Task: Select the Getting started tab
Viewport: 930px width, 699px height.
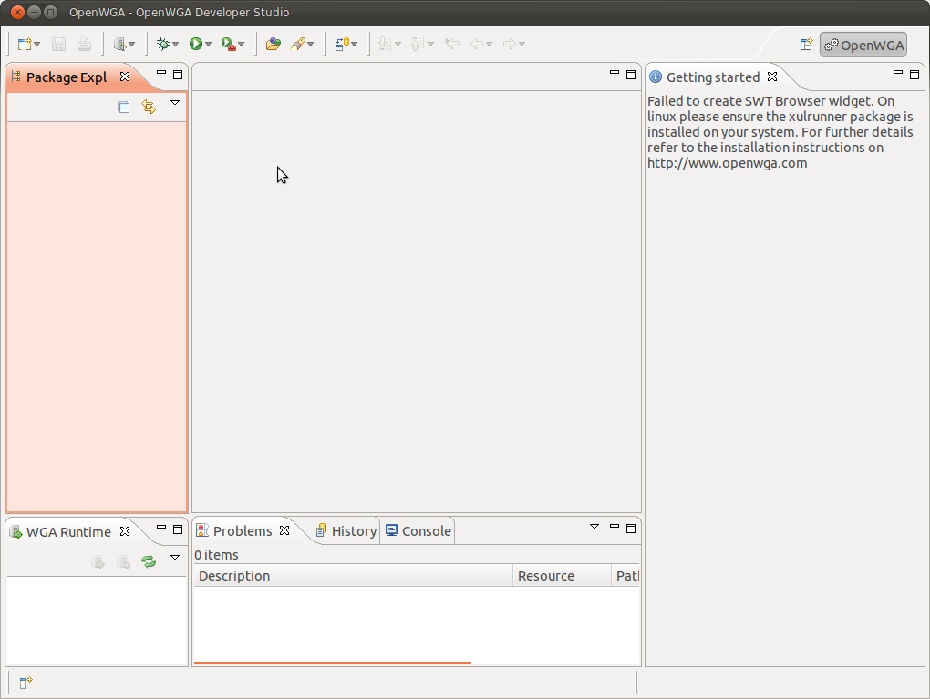Action: [712, 77]
